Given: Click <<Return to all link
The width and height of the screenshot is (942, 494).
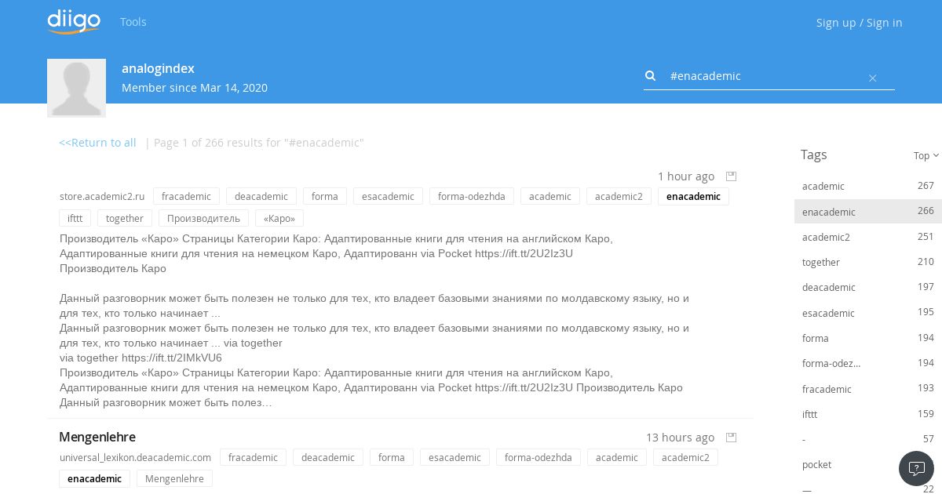Looking at the screenshot, I should [x=97, y=143].
